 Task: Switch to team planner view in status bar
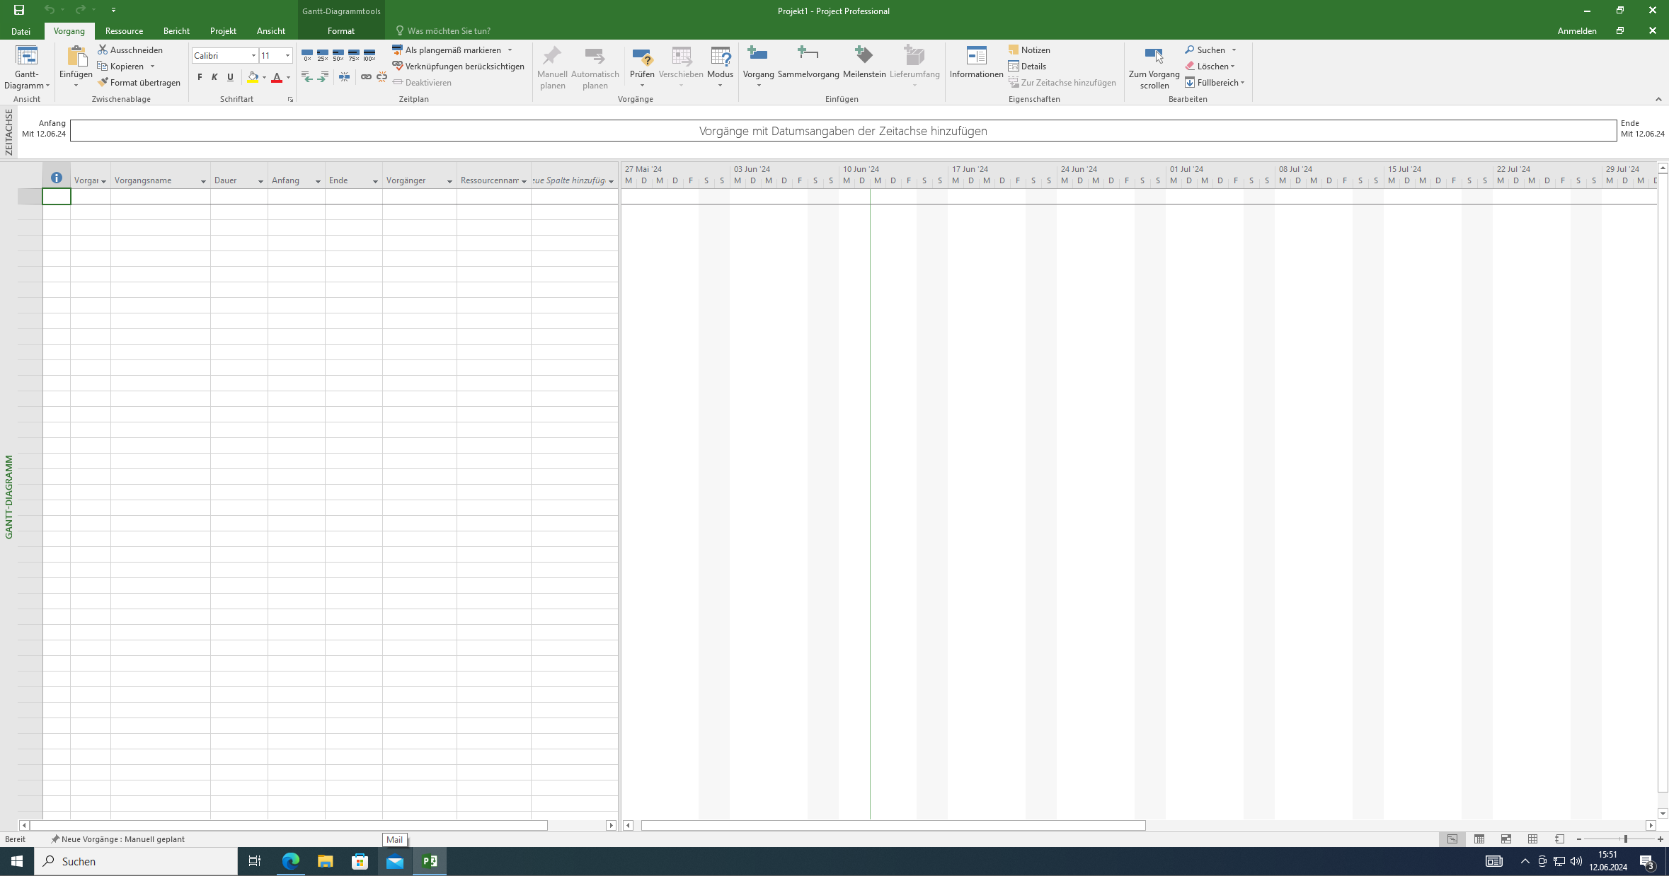[x=1506, y=839]
